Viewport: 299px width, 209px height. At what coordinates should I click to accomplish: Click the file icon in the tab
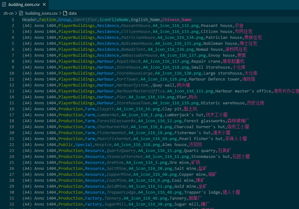pyautogui.click(x=4, y=5)
